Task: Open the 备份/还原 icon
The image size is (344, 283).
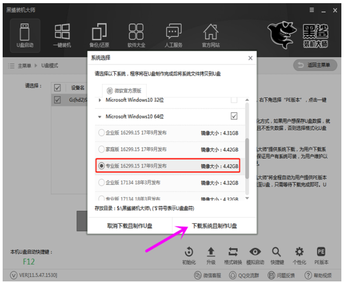Action: [x=99, y=34]
